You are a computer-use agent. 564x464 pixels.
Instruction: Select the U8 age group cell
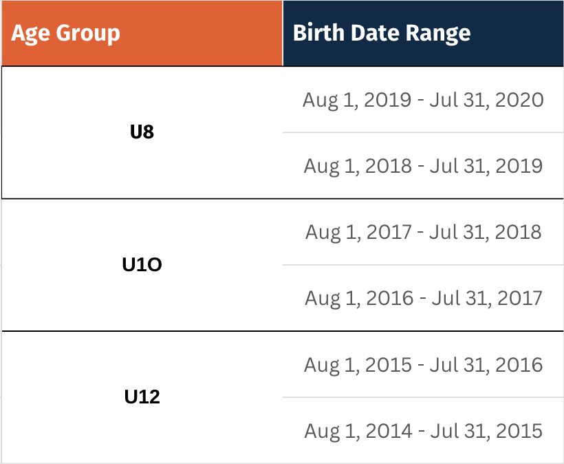pyautogui.click(x=142, y=132)
